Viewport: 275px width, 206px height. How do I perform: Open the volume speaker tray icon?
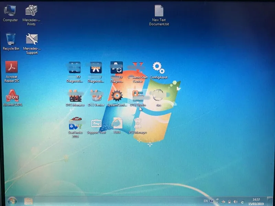(235, 202)
